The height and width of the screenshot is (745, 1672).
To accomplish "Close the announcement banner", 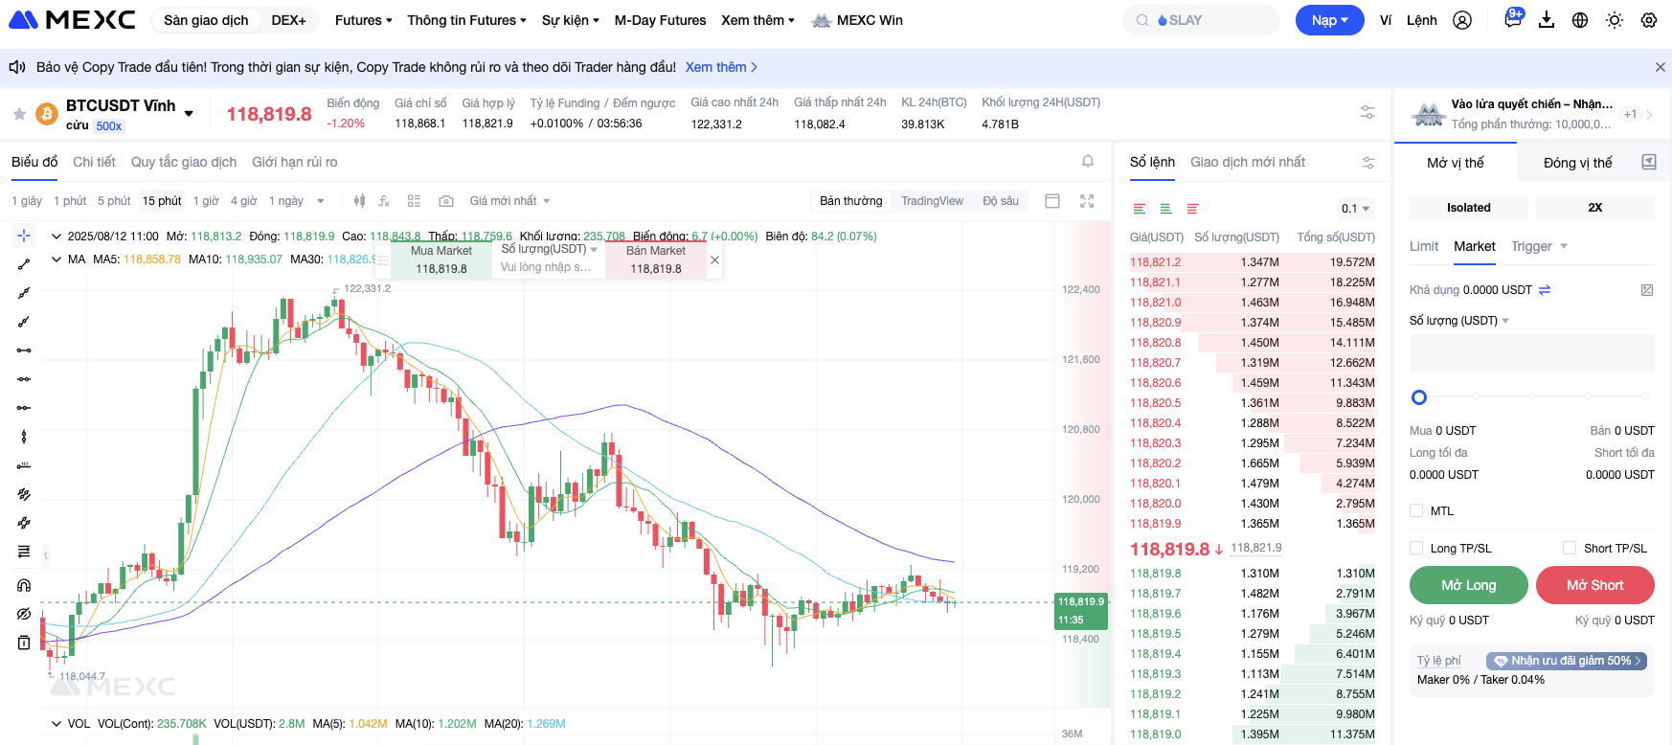I will pos(1660,67).
